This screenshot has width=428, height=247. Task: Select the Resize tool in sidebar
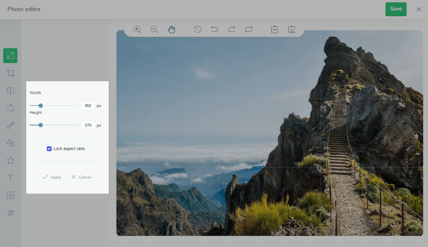[10, 56]
